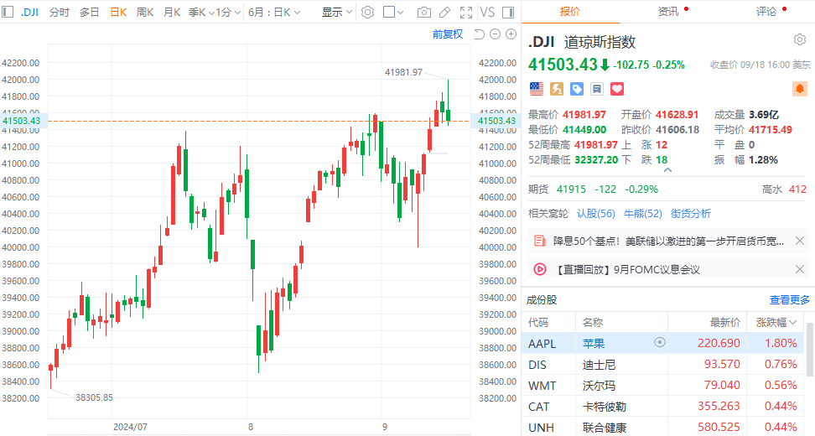Open 6月：日K range dropdown
815x436 pixels.
(274, 12)
